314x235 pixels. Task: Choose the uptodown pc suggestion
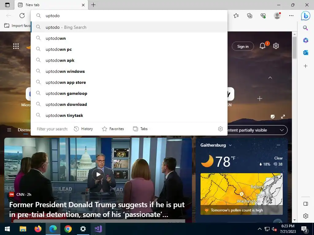click(x=129, y=49)
